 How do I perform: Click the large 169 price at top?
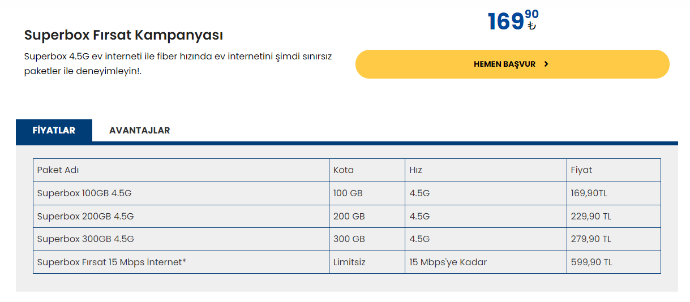pos(505,21)
